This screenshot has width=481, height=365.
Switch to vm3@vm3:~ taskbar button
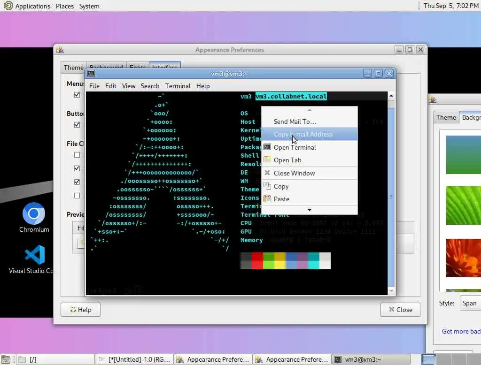tap(372, 359)
